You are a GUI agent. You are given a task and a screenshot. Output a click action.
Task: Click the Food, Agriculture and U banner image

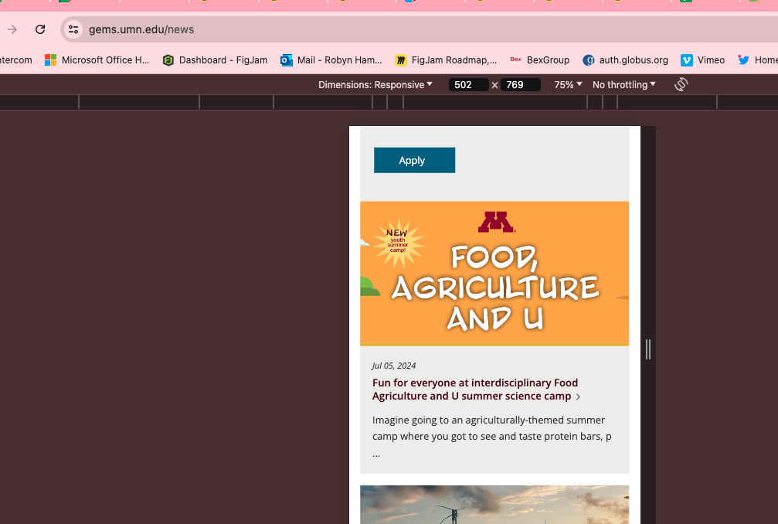tap(494, 273)
